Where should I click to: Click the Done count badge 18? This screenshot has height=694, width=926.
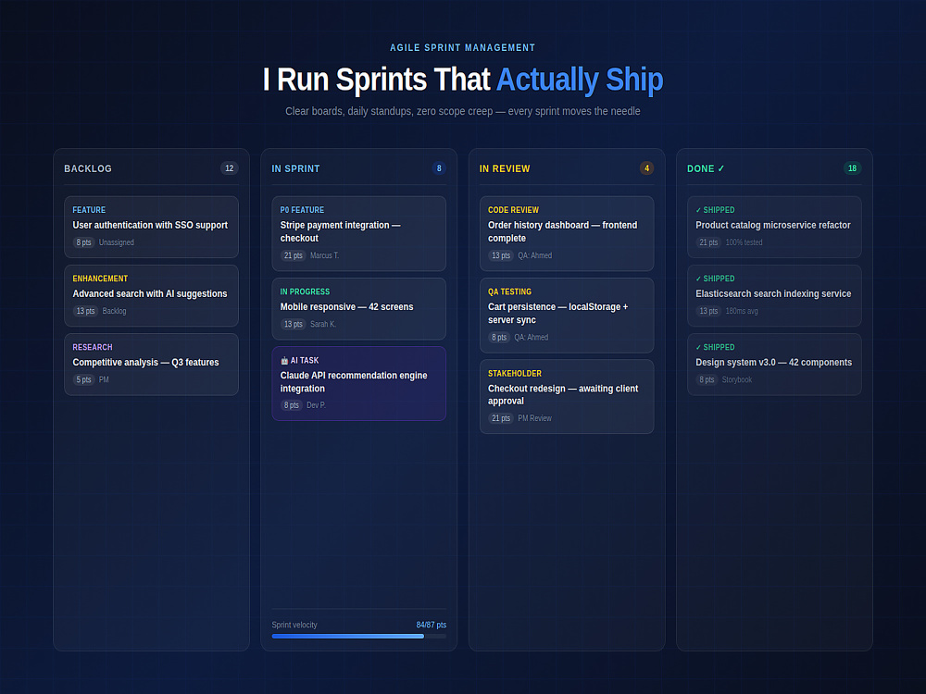(x=852, y=168)
